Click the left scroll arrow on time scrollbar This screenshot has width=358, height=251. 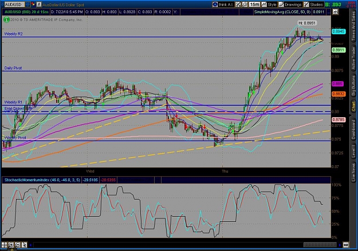point(30,245)
